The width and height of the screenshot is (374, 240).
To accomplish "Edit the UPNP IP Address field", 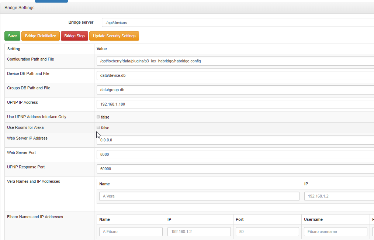I will (x=236, y=104).
